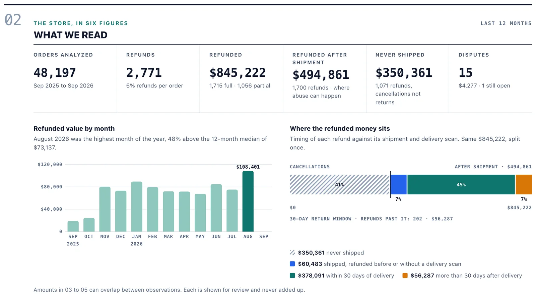Click the $494,861 refunded after shipment value

point(321,74)
